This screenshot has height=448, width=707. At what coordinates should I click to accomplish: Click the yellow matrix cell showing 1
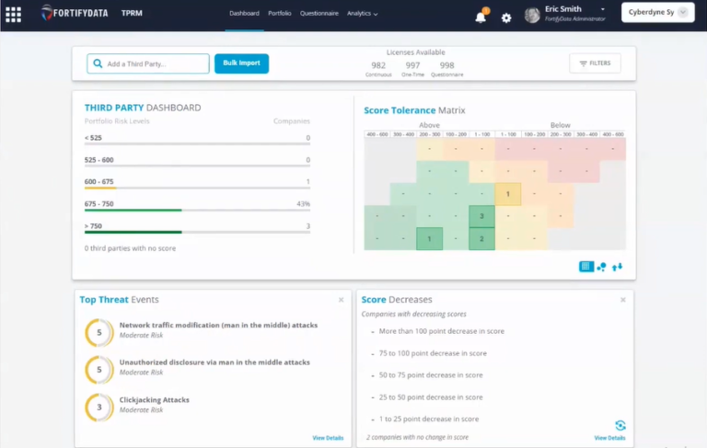coord(508,194)
